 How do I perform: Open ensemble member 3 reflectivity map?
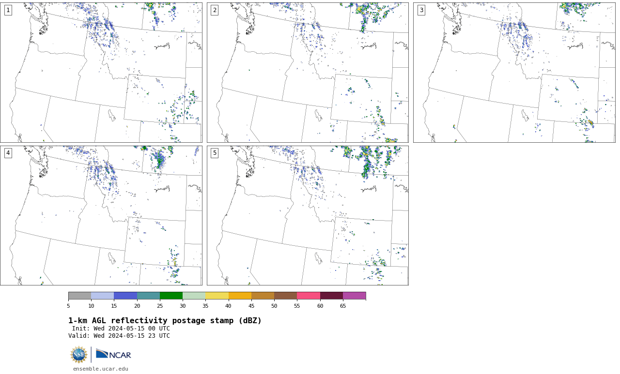(514, 73)
